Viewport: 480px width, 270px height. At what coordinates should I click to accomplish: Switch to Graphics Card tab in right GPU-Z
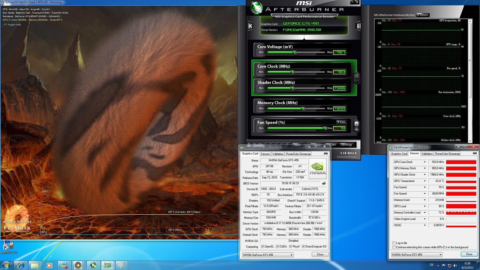coord(399,154)
